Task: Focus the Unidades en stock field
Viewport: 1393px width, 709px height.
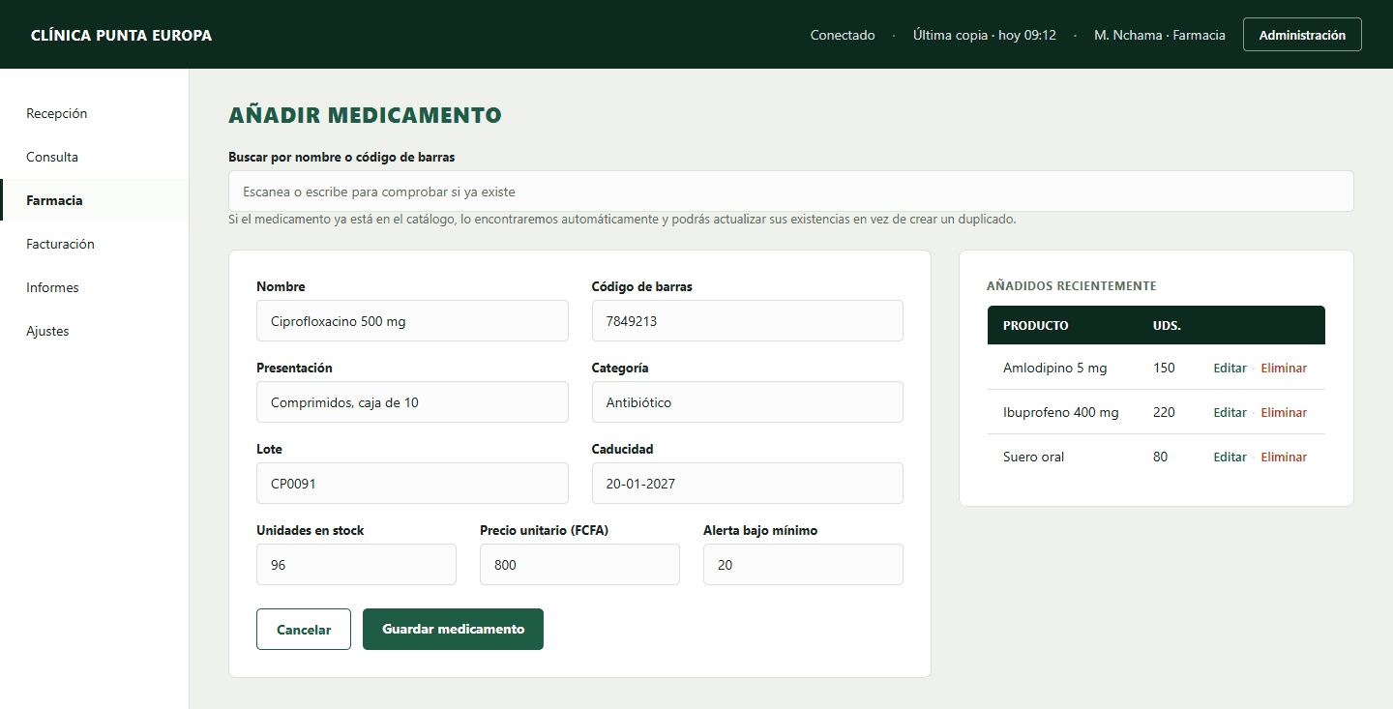Action: click(356, 565)
